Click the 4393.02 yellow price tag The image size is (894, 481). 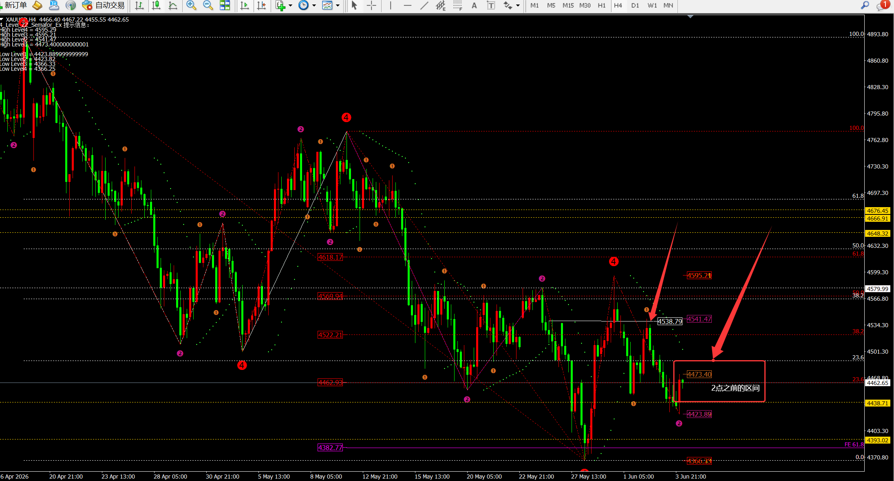click(877, 440)
